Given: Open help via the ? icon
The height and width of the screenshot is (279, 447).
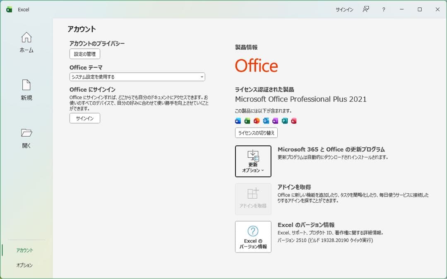Looking at the screenshot, I should pyautogui.click(x=384, y=9).
